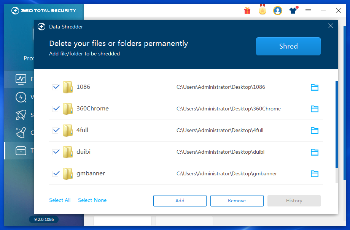350x230 pixels.
Task: Click the path ending in Desktop\gmbanner
Action: [x=227, y=173]
